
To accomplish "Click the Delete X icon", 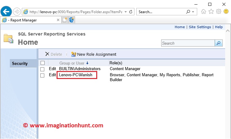I will point(47,54).
